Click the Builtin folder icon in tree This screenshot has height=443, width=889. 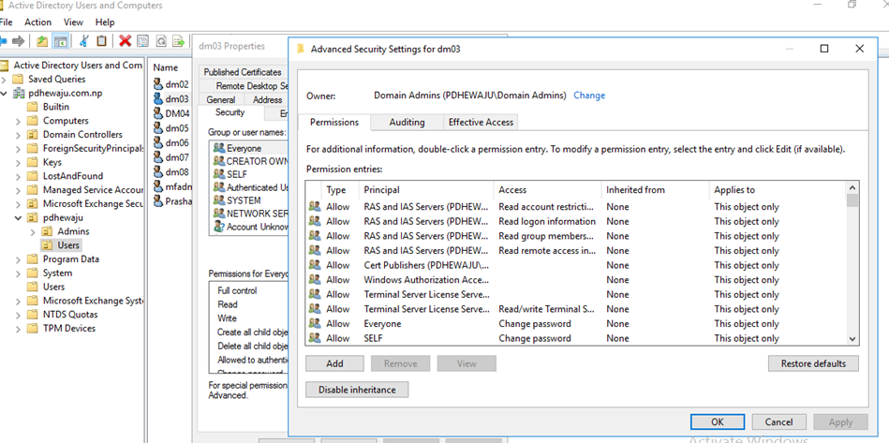point(33,107)
